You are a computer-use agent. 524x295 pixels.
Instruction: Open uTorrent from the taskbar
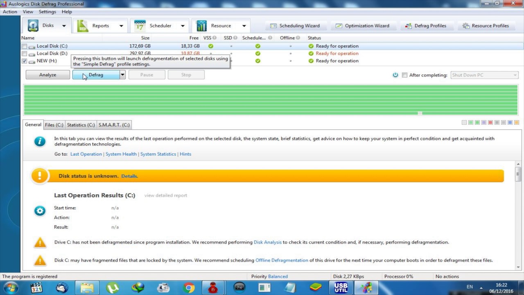coord(112,288)
